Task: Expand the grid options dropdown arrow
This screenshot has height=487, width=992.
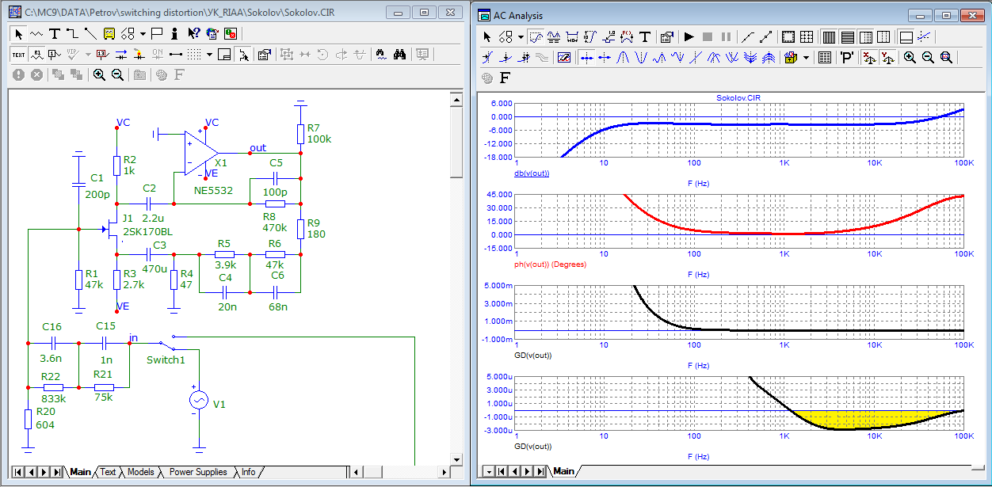Action: pos(209,55)
